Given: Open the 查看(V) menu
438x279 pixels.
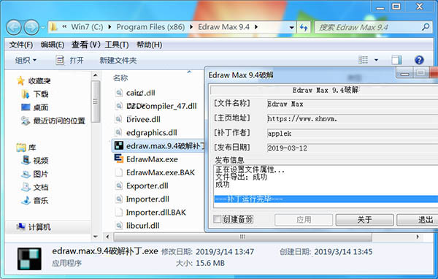Looking at the screenshot, I should pyautogui.click(x=85, y=45).
